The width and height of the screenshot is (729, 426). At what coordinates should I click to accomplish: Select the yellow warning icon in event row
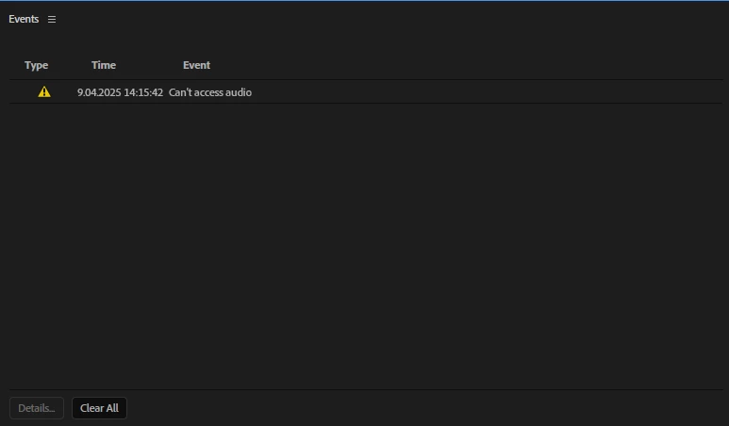click(44, 92)
